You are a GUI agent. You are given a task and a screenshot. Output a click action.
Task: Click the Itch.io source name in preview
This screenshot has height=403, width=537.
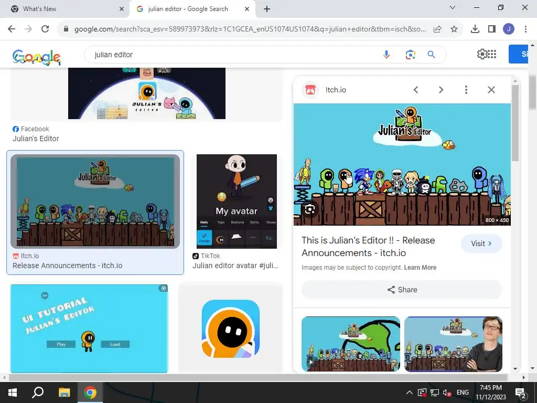(x=336, y=90)
